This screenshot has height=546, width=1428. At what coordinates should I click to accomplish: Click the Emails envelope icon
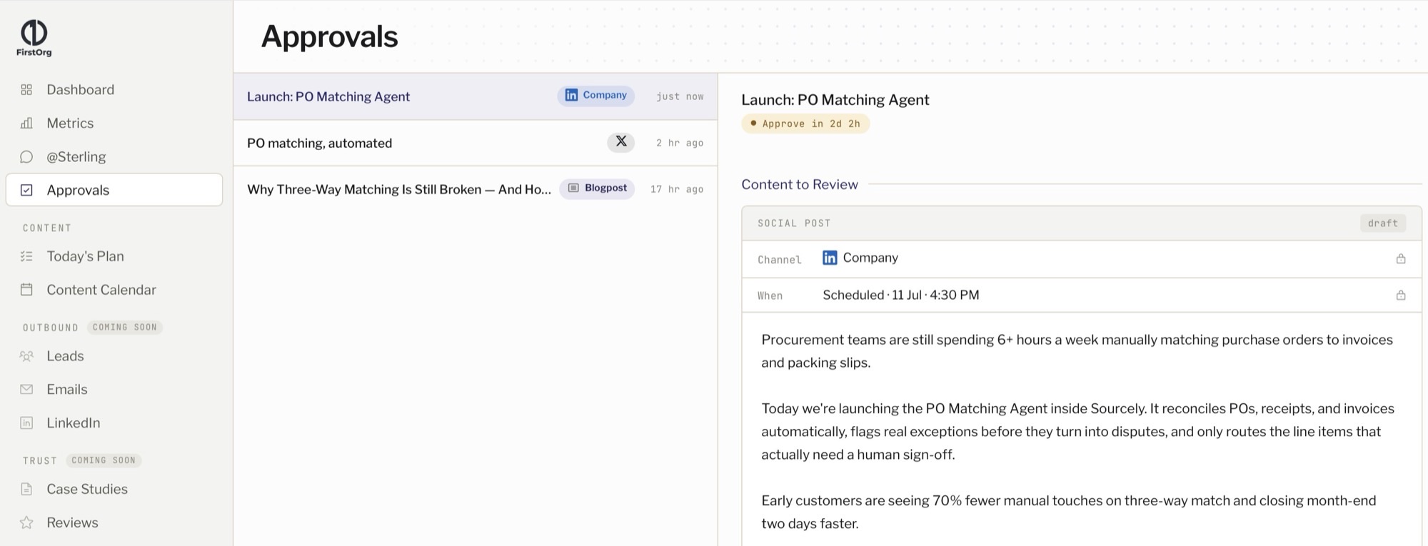coord(26,390)
